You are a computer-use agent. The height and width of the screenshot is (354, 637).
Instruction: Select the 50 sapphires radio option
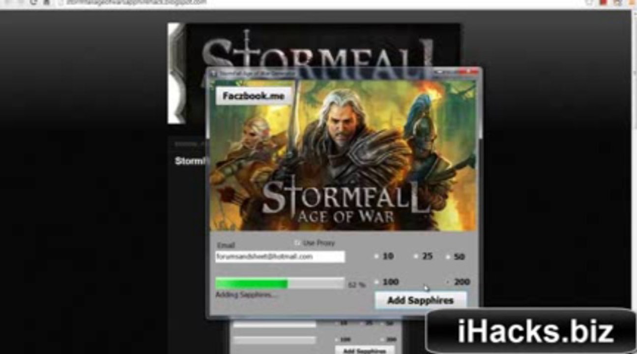(448, 256)
